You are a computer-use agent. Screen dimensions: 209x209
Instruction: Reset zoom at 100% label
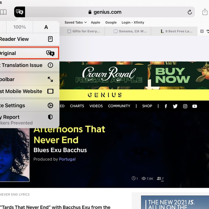[x=19, y=27]
